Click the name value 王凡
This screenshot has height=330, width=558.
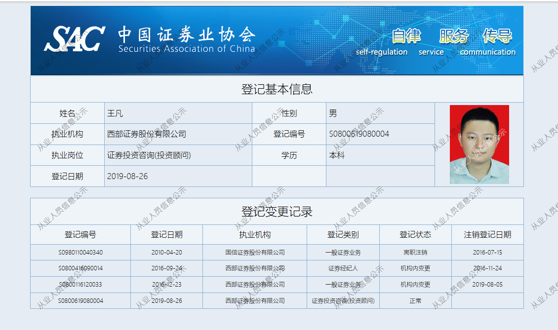(115, 113)
